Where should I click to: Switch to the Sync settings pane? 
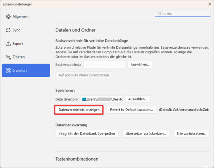(26, 30)
